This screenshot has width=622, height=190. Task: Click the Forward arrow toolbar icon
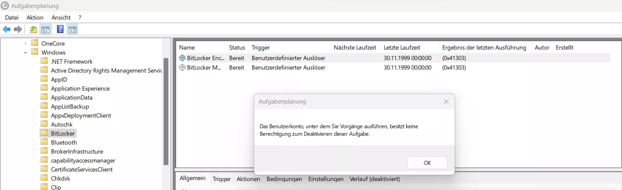[18, 29]
